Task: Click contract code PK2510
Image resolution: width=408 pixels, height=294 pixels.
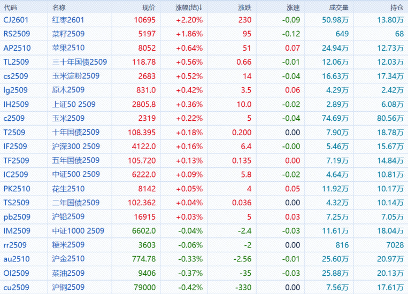Action: tap(17, 189)
